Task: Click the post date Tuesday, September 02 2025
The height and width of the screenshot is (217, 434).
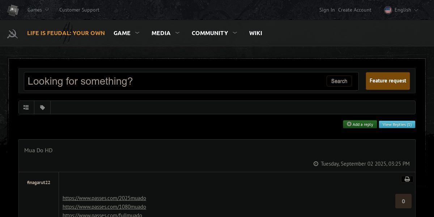Action: (x=365, y=164)
